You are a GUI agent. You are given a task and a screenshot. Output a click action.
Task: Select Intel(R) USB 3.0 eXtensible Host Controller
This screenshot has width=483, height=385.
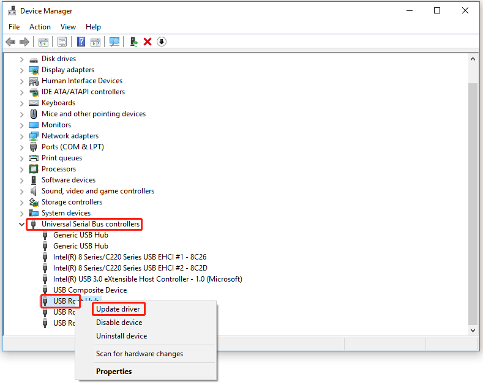click(148, 279)
